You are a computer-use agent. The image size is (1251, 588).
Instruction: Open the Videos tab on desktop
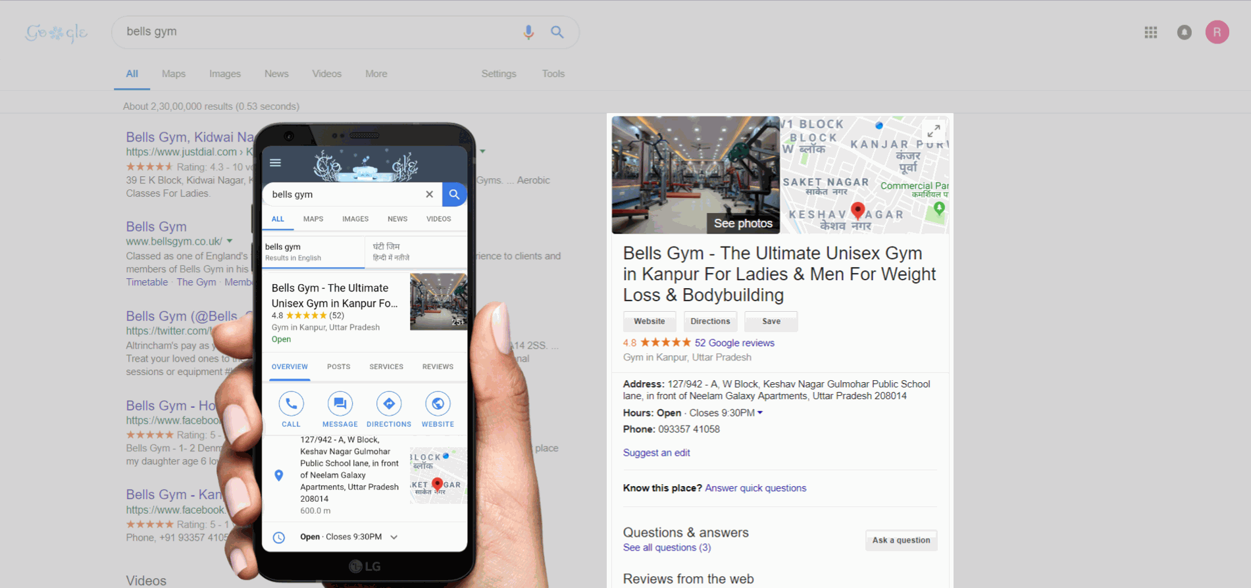coord(327,74)
